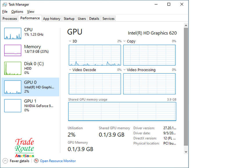Switch to the App history tab
This screenshot has width=232, height=168.
pos(52,19)
